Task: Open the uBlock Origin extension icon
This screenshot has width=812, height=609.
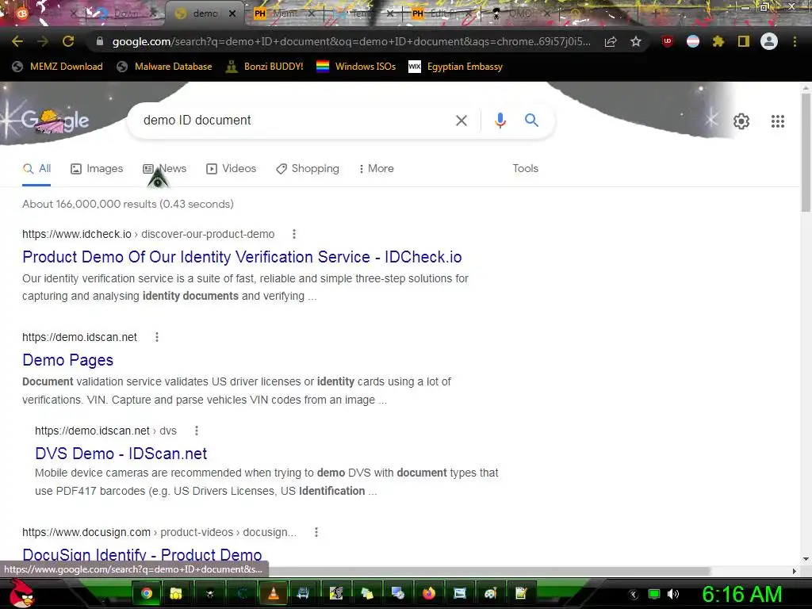Action: point(668,41)
